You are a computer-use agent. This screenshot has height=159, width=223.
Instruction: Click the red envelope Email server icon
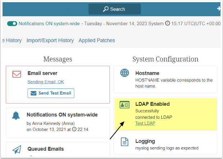pos(17,74)
